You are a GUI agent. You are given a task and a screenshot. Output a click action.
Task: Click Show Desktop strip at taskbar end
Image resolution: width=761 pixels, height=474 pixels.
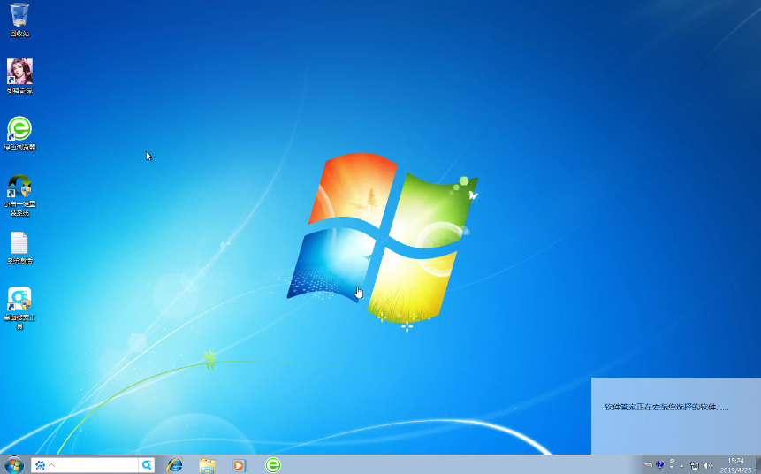(x=757, y=465)
